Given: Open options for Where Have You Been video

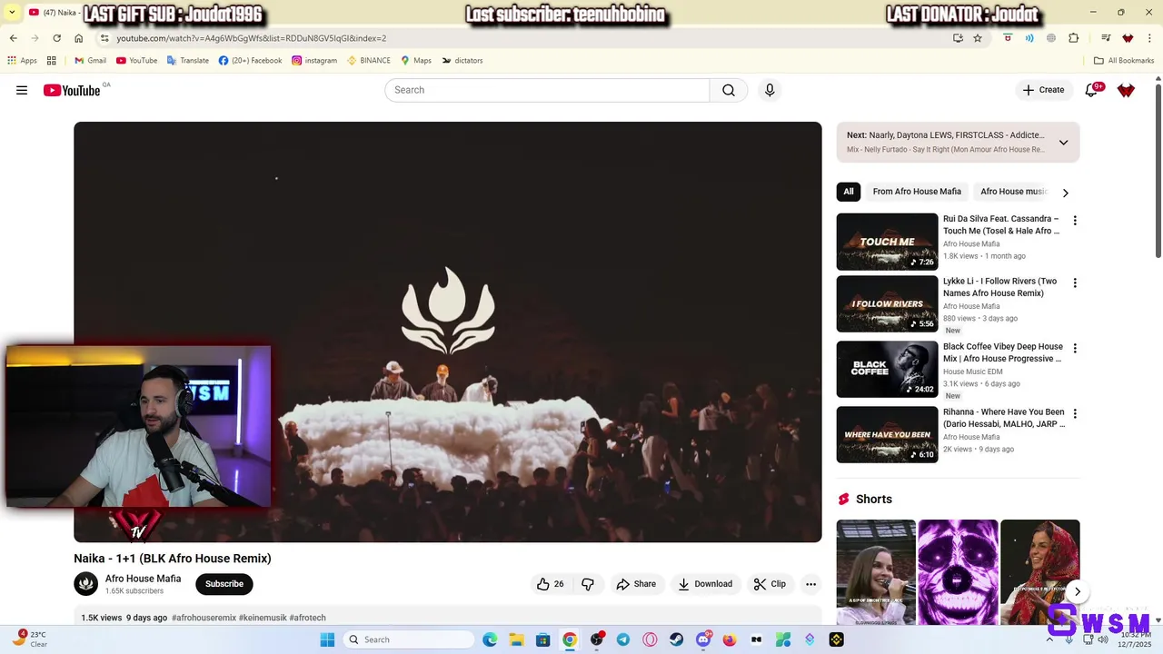Looking at the screenshot, I should click(1075, 414).
